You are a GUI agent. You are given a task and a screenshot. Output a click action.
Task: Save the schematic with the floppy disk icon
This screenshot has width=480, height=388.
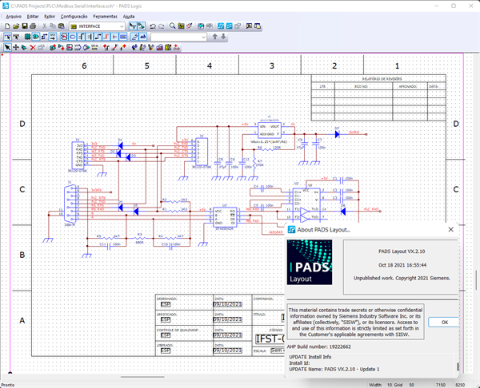(x=26, y=26)
